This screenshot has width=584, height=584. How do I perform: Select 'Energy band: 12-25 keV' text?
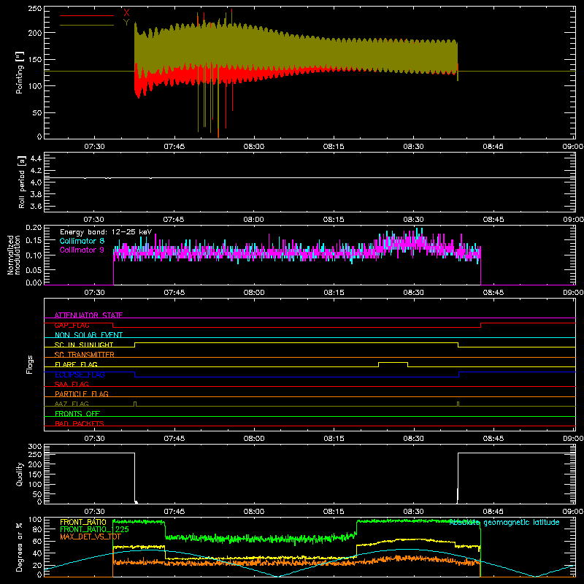(106, 232)
